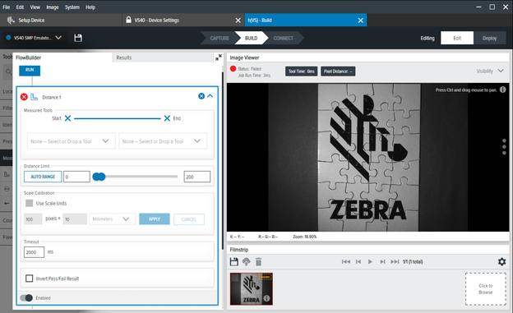Click the red error icon on Distance 1
Image resolution: width=513 pixels, height=313 pixels.
coord(24,97)
